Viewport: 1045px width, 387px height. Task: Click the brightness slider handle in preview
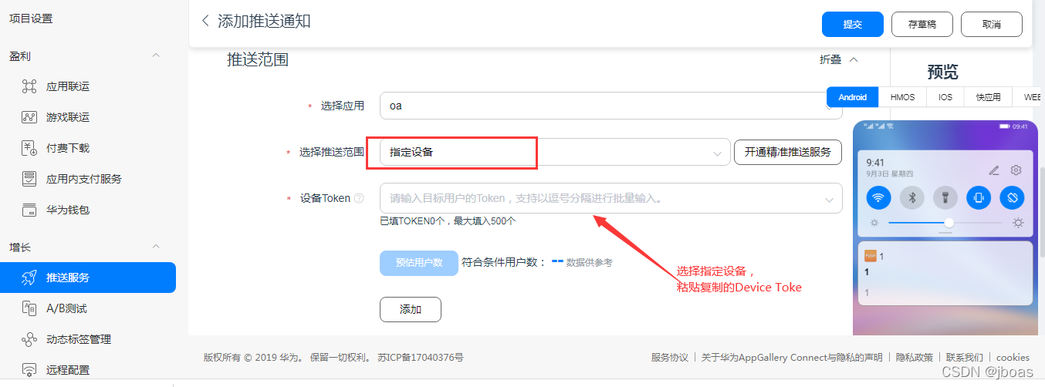point(949,223)
